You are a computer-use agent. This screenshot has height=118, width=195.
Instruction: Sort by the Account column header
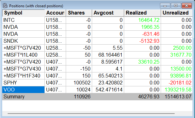pos(55,13)
